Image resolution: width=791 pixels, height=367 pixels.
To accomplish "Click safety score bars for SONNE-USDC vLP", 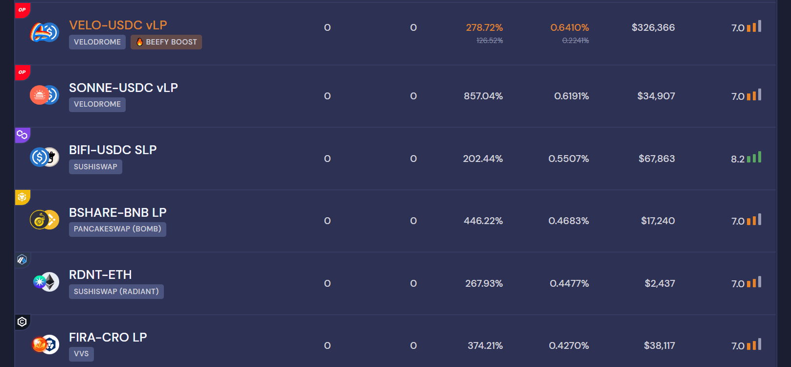I will (x=754, y=95).
